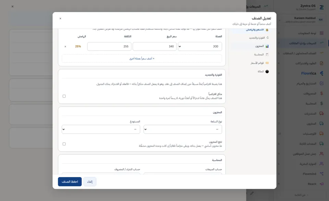Click the cost field showing 255
Screen dimensions: 329x201
(x=109, y=46)
